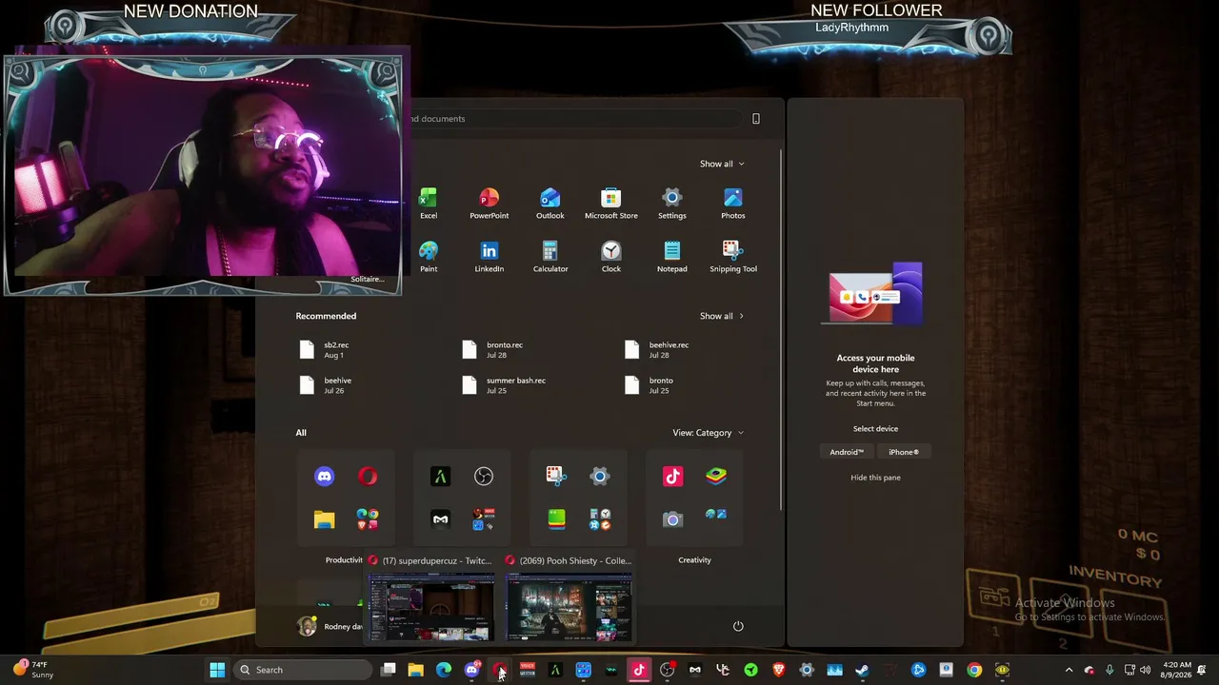Open the LinkedIn app
Image resolution: width=1219 pixels, height=685 pixels.
489,256
